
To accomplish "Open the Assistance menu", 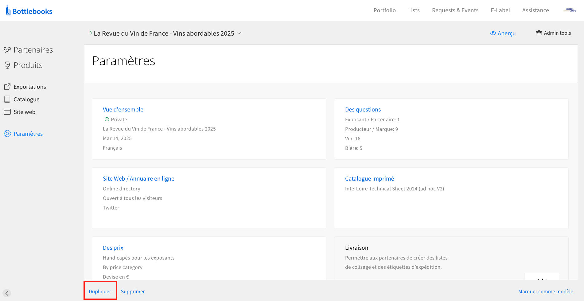I will 535,10.
